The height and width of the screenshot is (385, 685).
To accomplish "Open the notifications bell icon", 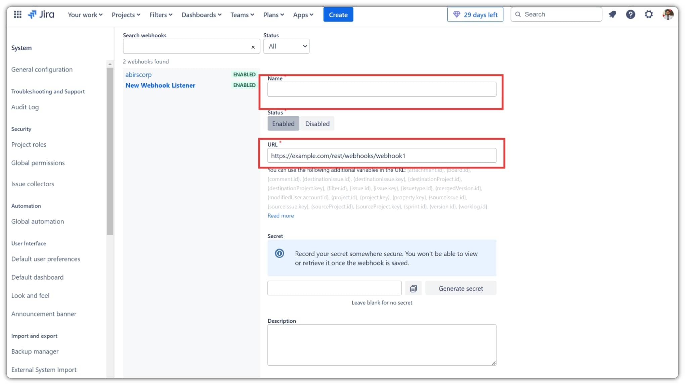I will pyautogui.click(x=612, y=14).
